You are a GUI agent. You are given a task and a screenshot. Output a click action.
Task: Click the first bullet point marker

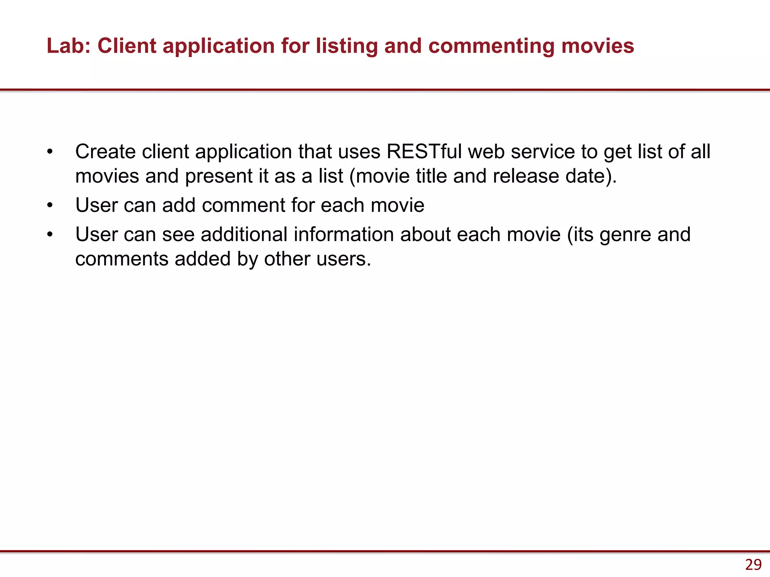(50, 152)
